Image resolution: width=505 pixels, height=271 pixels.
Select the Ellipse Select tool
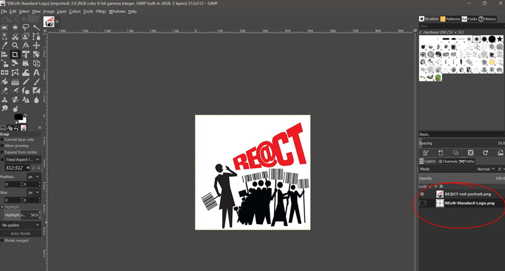[15, 27]
